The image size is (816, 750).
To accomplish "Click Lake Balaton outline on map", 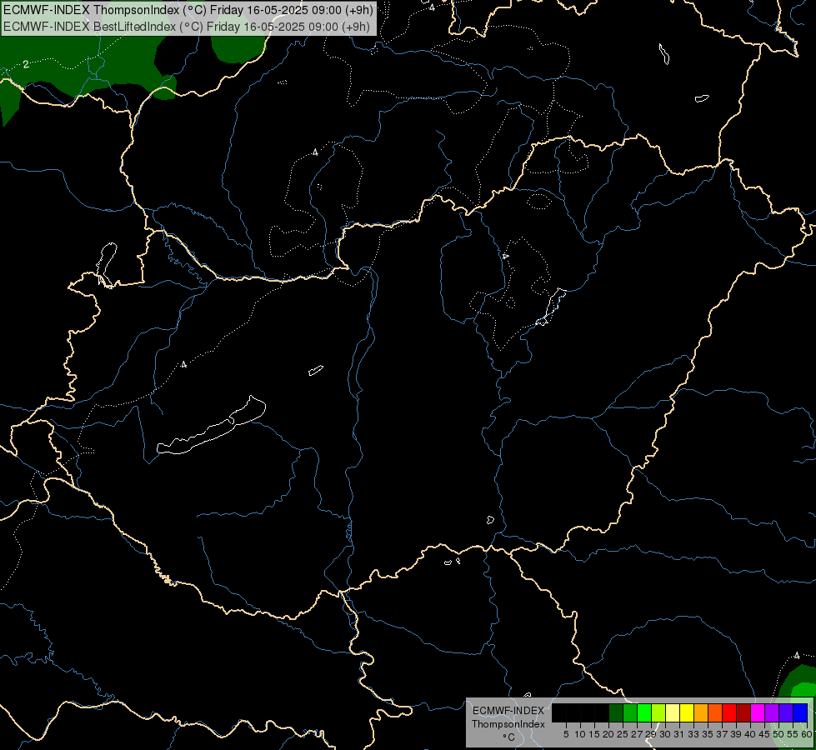I will tap(211, 425).
